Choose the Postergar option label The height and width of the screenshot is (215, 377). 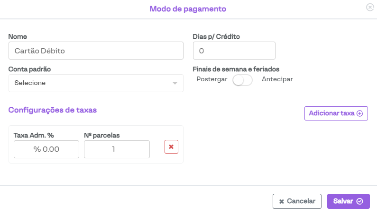(212, 79)
